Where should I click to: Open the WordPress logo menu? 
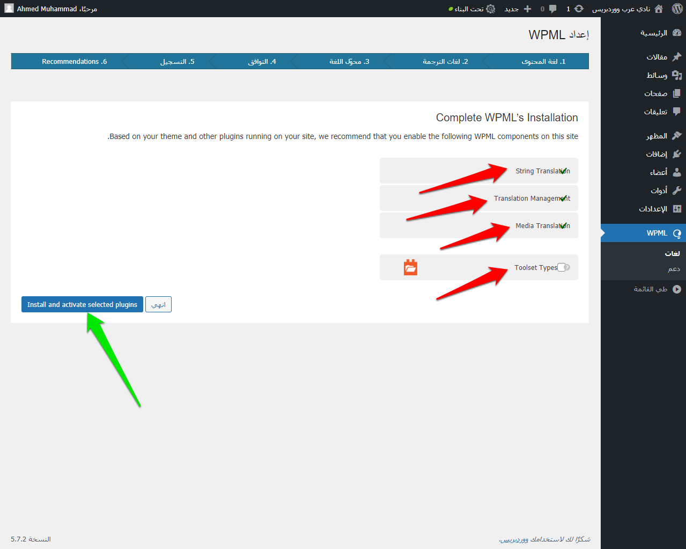(x=677, y=9)
